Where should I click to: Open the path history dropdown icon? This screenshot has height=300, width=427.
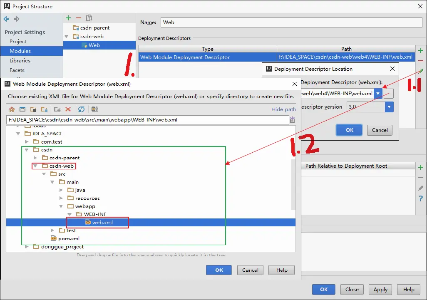[292, 119]
